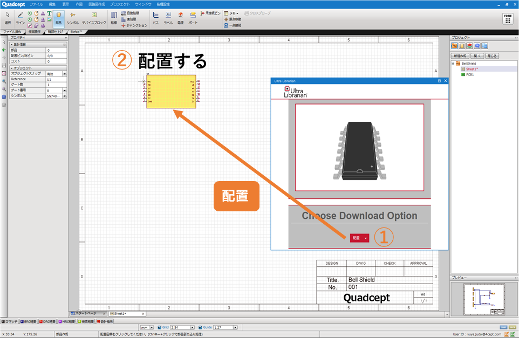Screen dimensions: 519x338
Task: Open the オブジェクトスナップ dropdown
Action: click(65, 74)
